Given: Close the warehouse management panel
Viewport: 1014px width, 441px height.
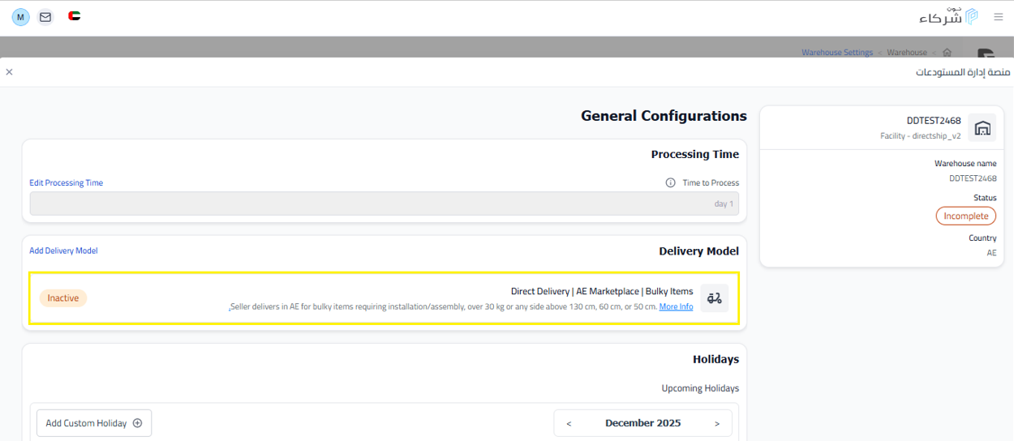Looking at the screenshot, I should tap(9, 72).
